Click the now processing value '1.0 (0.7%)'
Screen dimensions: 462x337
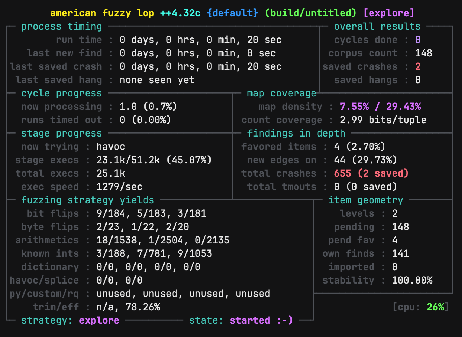coord(148,107)
